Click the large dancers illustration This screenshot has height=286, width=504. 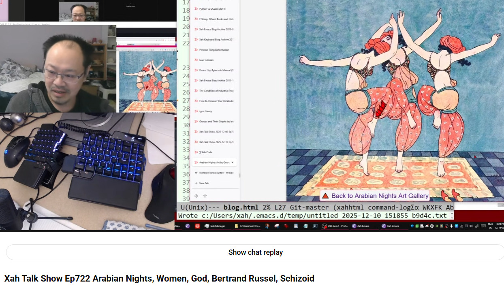pos(395,101)
